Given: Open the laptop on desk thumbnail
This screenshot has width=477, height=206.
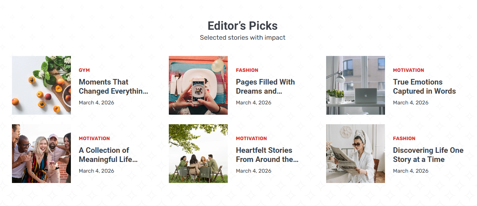Looking at the screenshot, I should pyautogui.click(x=356, y=85).
